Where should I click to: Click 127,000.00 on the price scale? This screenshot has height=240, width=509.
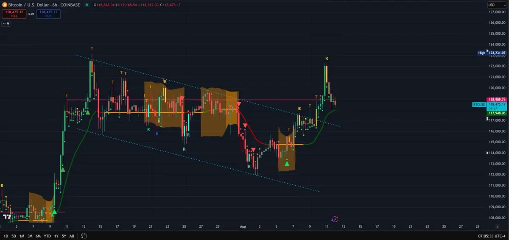[x=497, y=12]
